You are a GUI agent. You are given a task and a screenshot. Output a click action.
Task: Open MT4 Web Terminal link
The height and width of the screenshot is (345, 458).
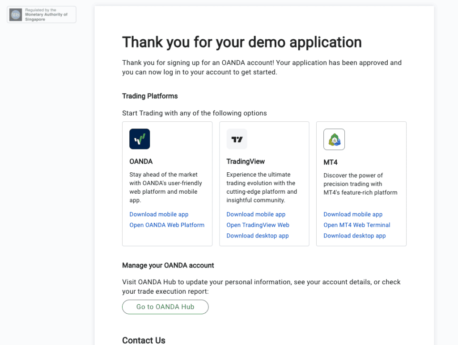pos(356,225)
